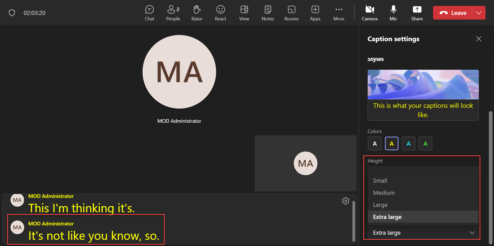
Task: Open the Apps menu
Action: point(315,13)
